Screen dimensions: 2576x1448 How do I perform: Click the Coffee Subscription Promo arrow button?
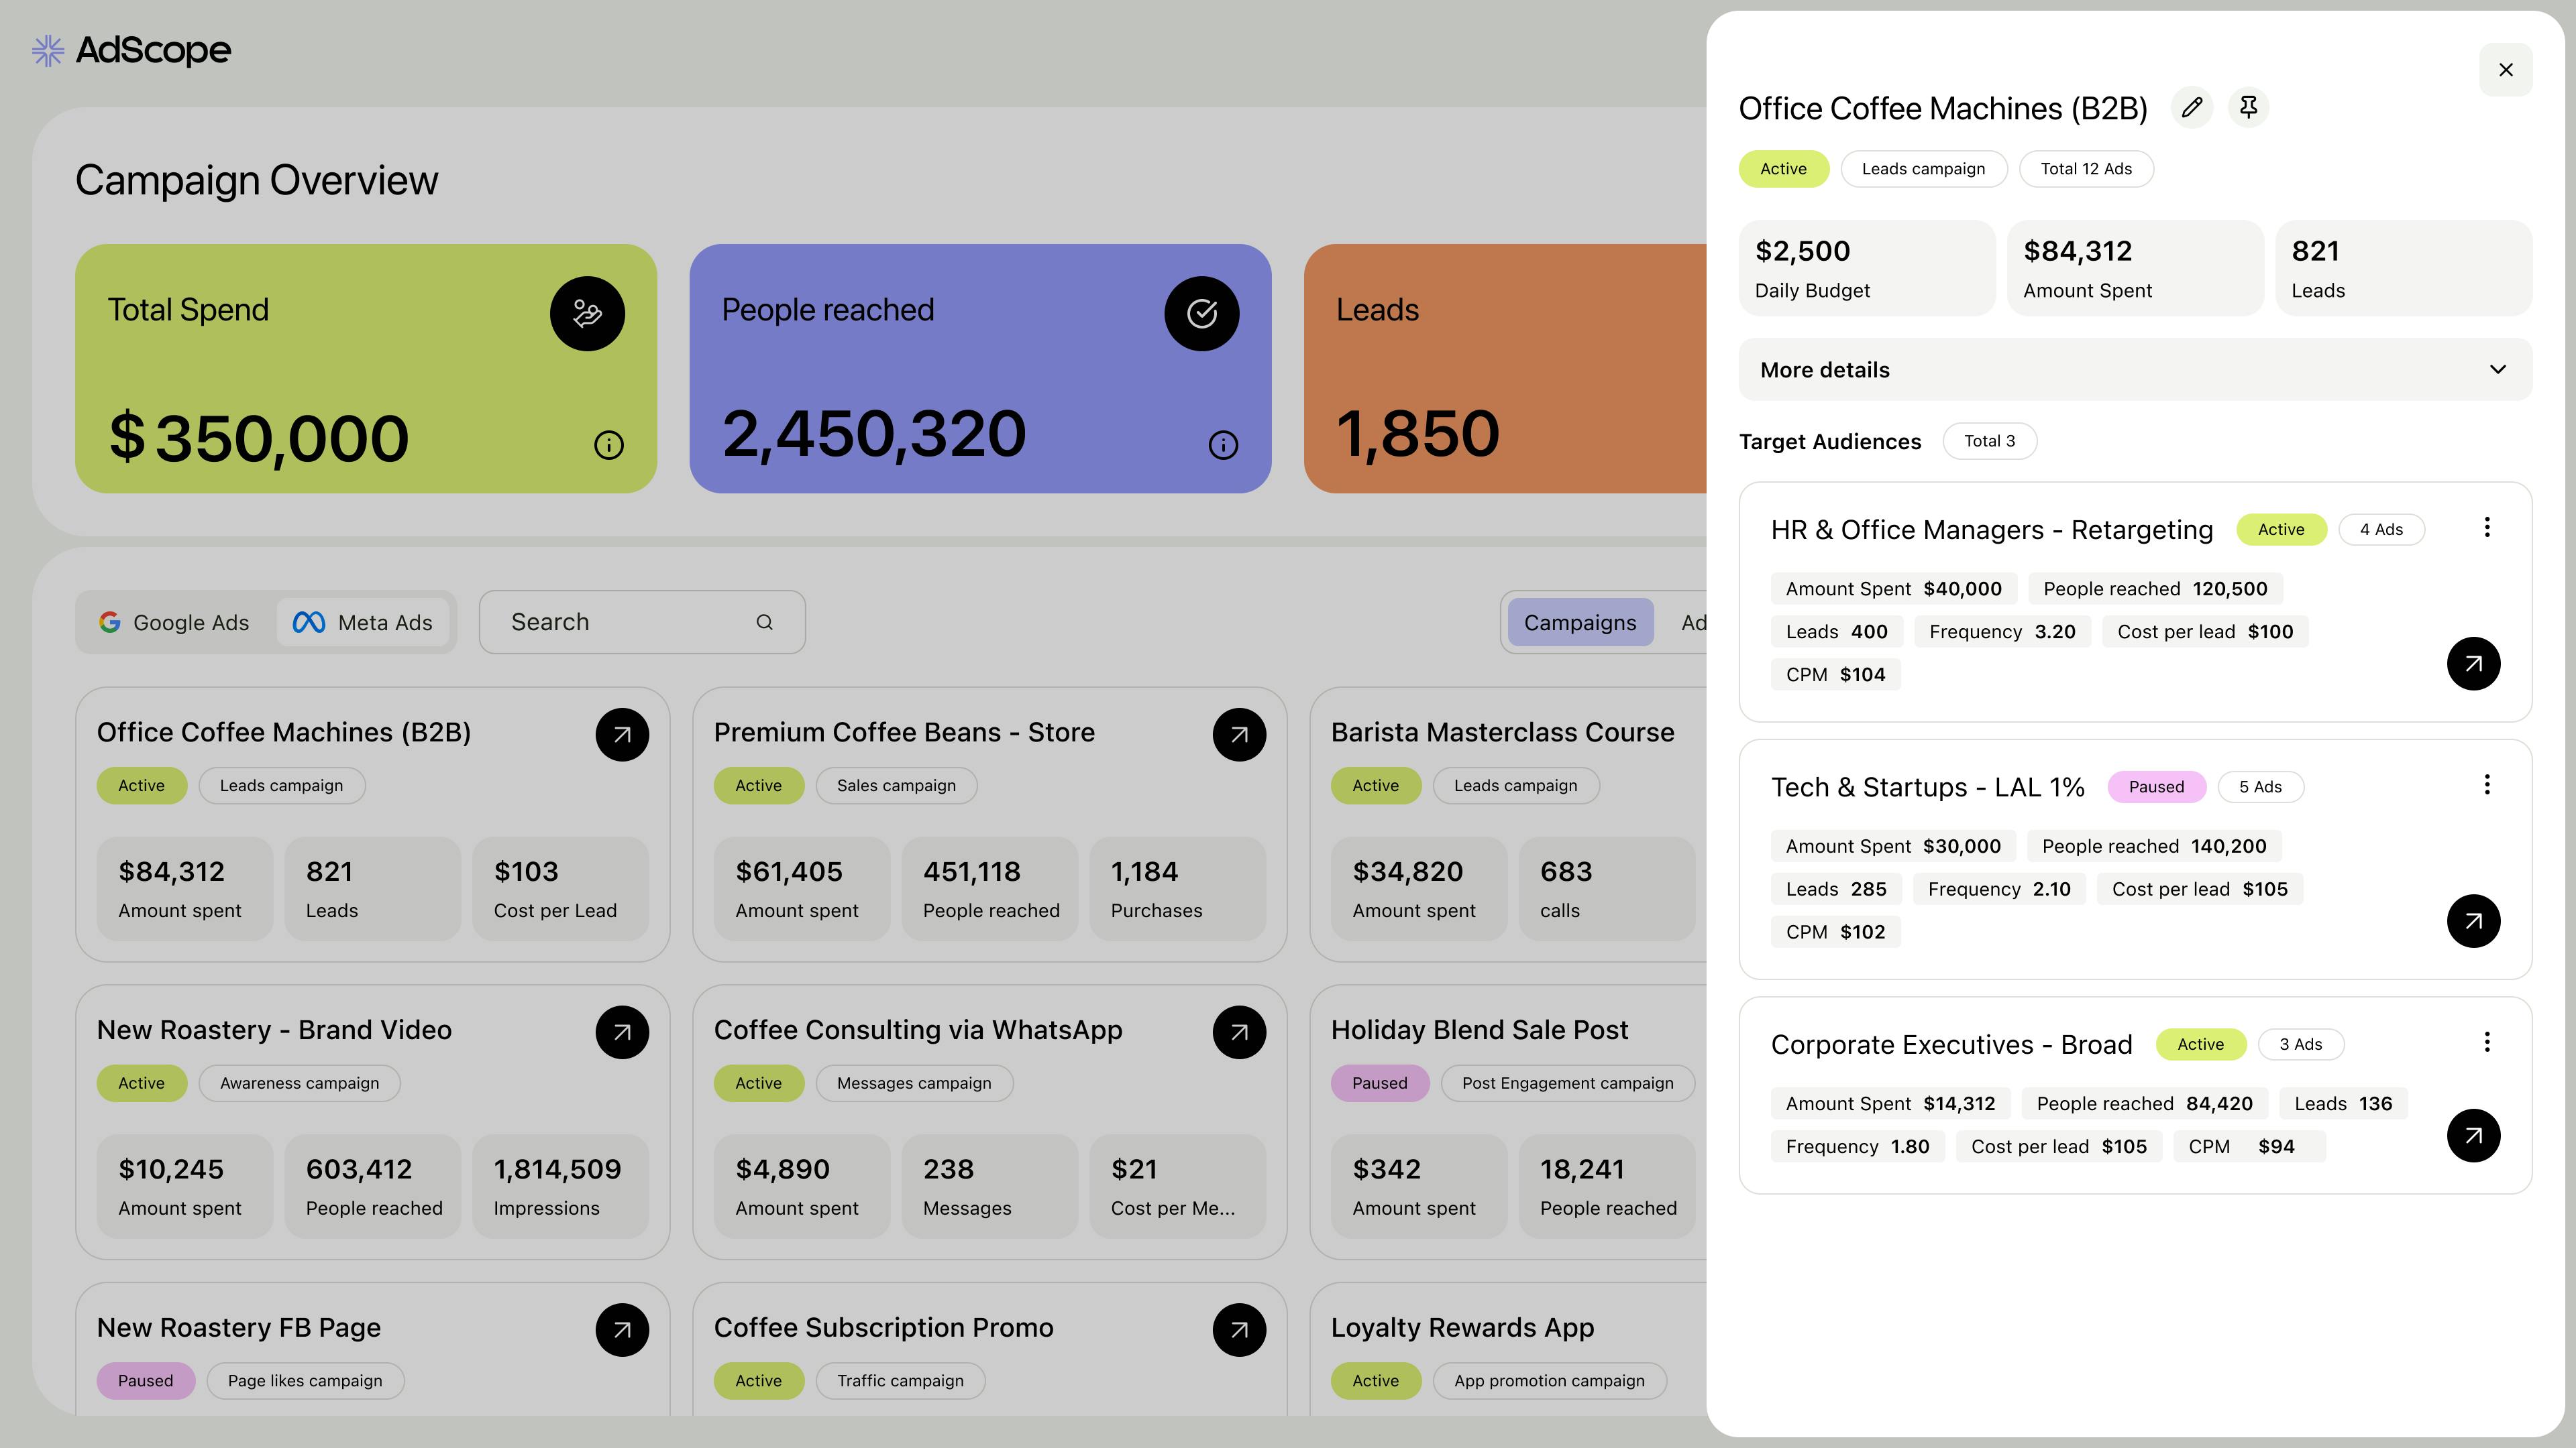point(1239,1330)
